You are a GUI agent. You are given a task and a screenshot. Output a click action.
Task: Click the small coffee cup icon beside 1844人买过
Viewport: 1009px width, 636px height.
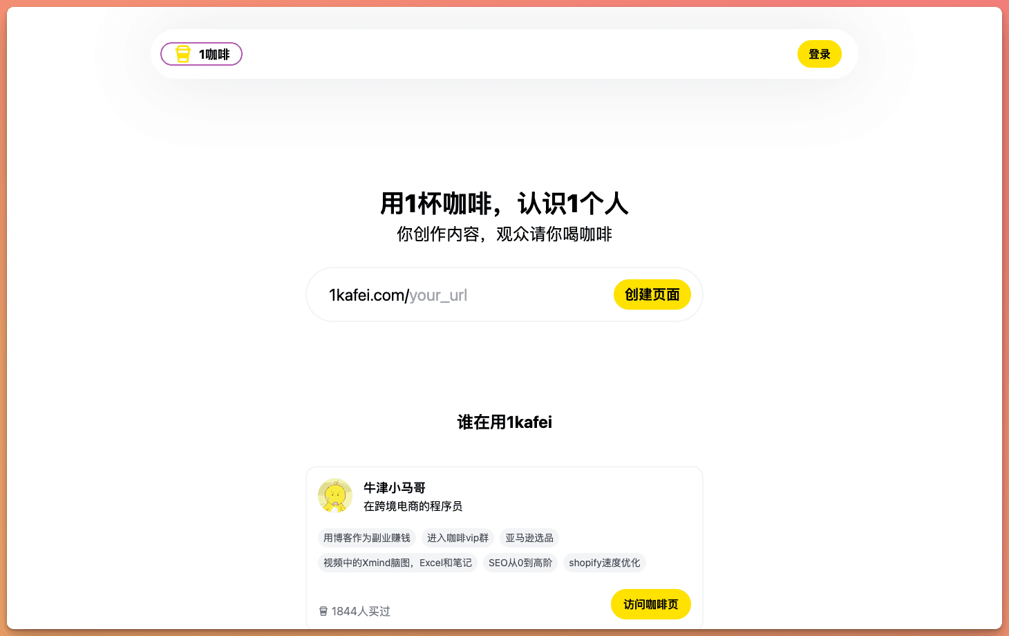coord(323,611)
